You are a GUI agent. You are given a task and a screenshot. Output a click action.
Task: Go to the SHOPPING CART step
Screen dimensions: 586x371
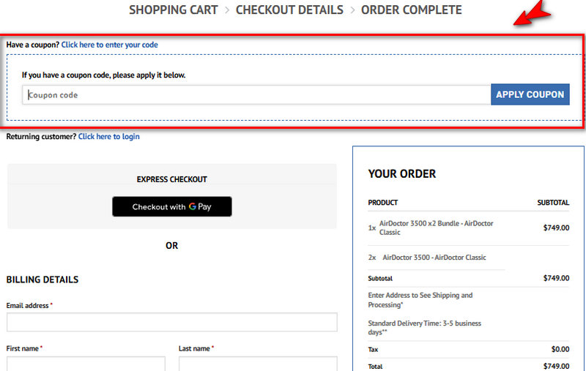click(174, 10)
